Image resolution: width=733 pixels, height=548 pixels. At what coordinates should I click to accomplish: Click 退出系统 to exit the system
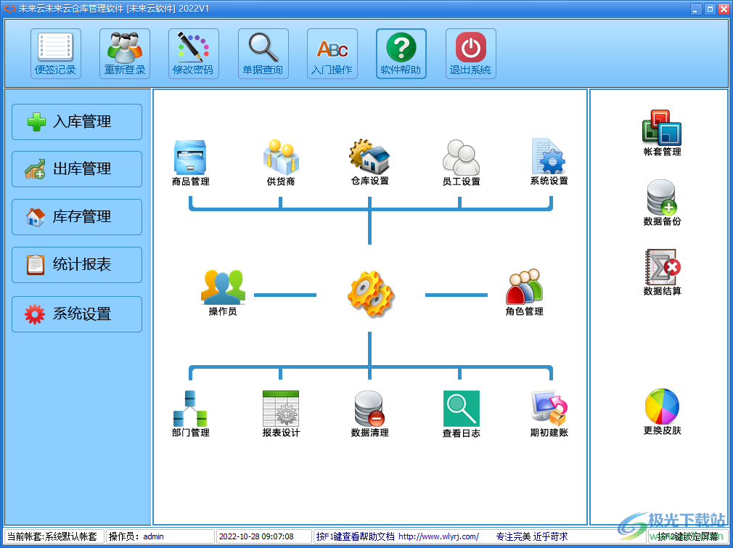[471, 53]
